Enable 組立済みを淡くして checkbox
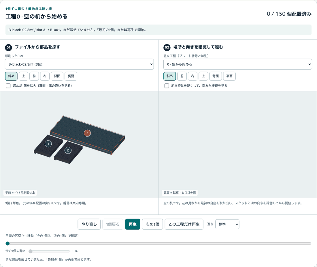The width and height of the screenshot is (317, 267). pos(167,86)
